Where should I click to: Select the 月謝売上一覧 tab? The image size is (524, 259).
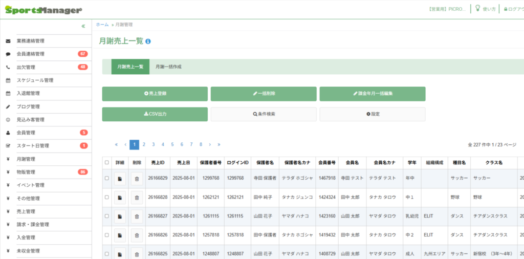[130, 67]
